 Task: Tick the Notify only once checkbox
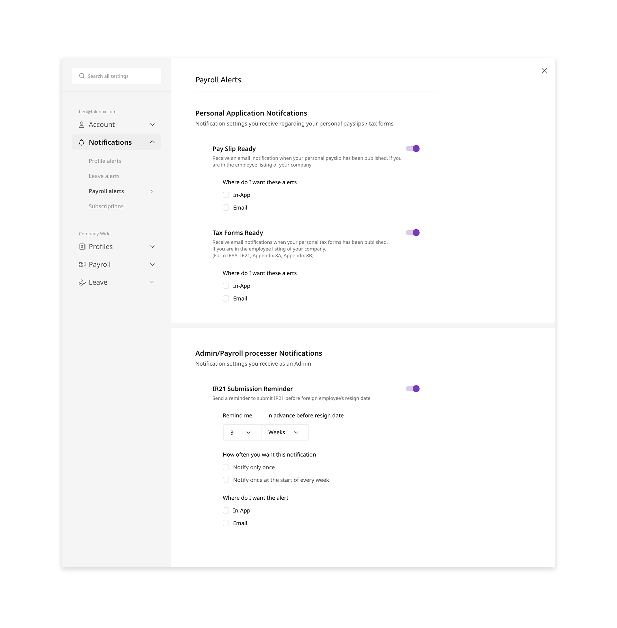point(226,467)
